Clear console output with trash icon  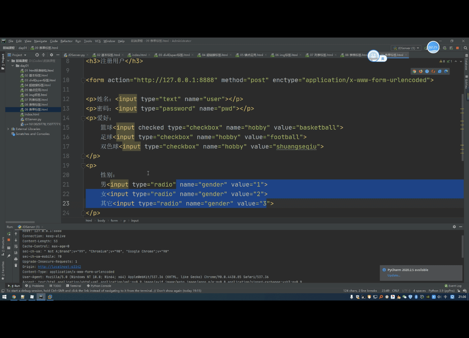point(16,265)
